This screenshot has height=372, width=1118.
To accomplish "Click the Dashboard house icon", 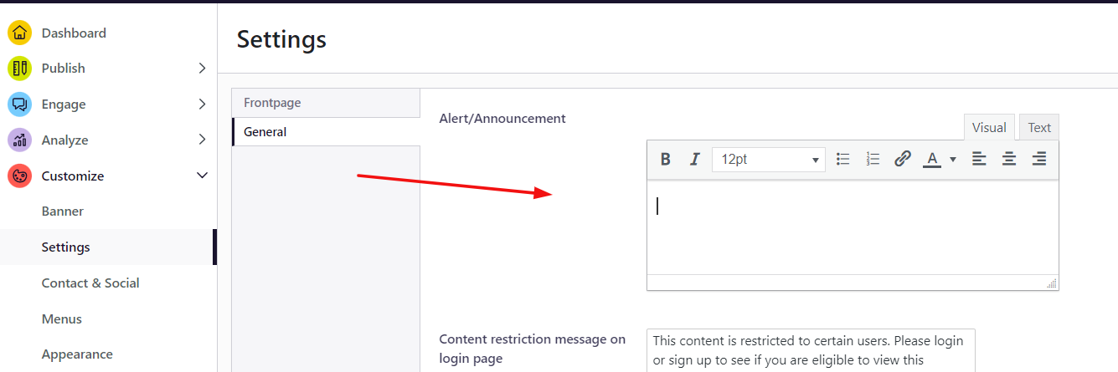I will (20, 33).
